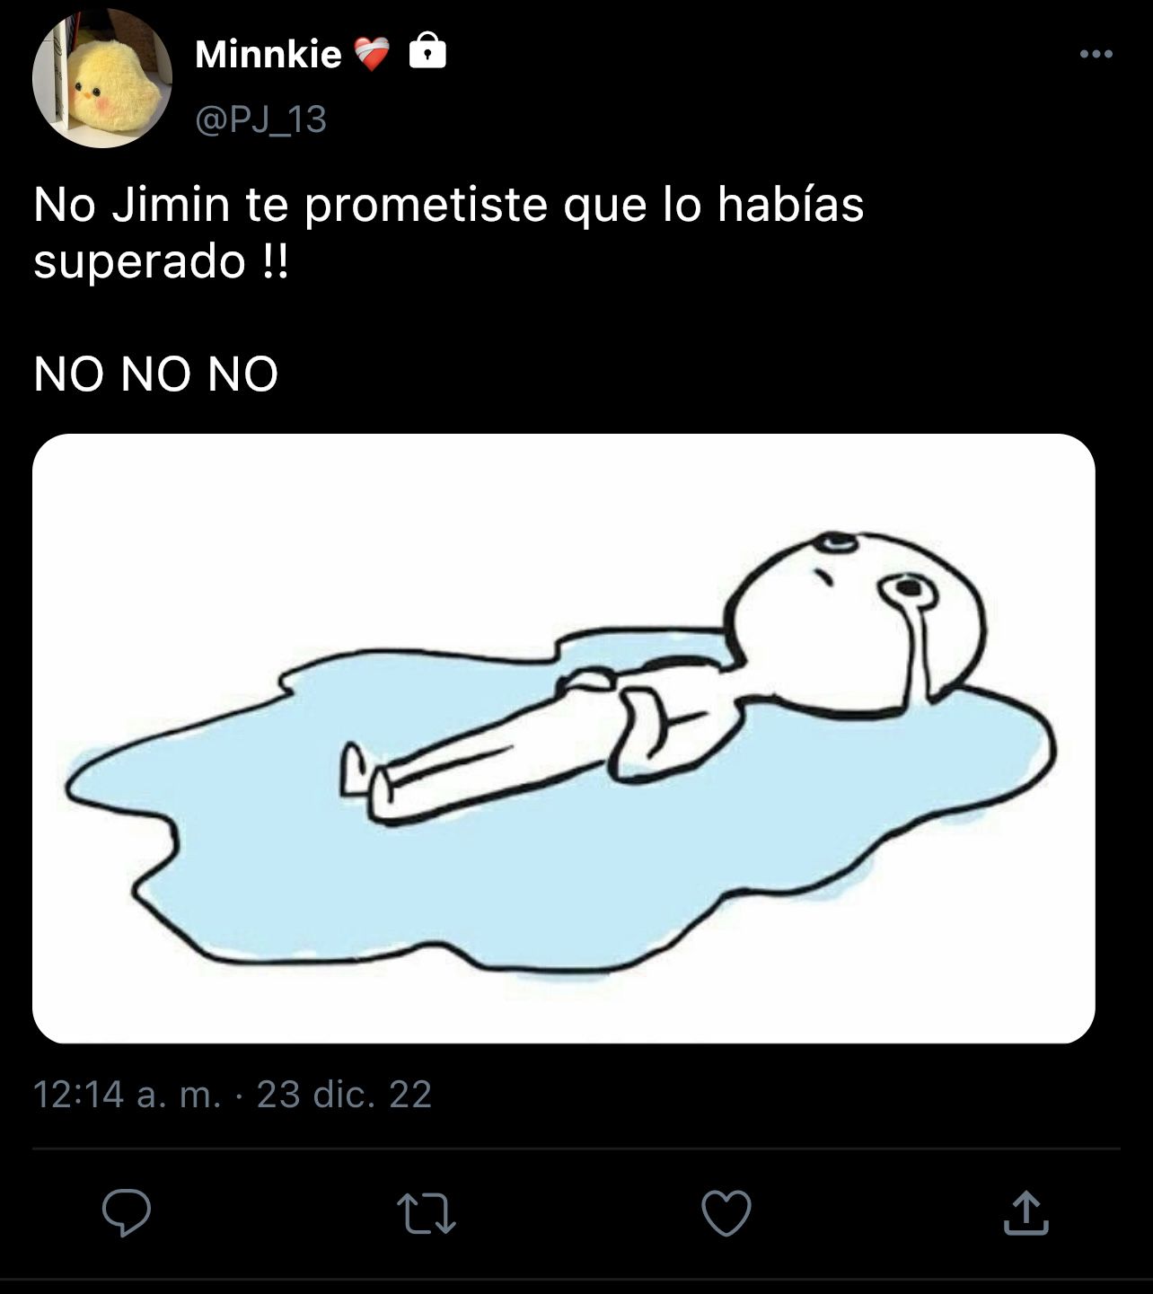The image size is (1153, 1294).
Task: Click the 12:14 a. m. timestamp
Action: click(x=128, y=1094)
